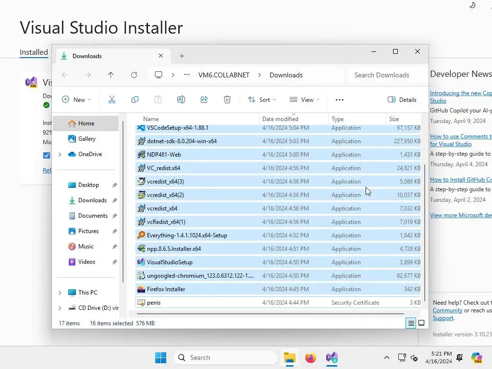Click the Copy icon in toolbar
Screen dimensions: 492x369
[135, 100]
